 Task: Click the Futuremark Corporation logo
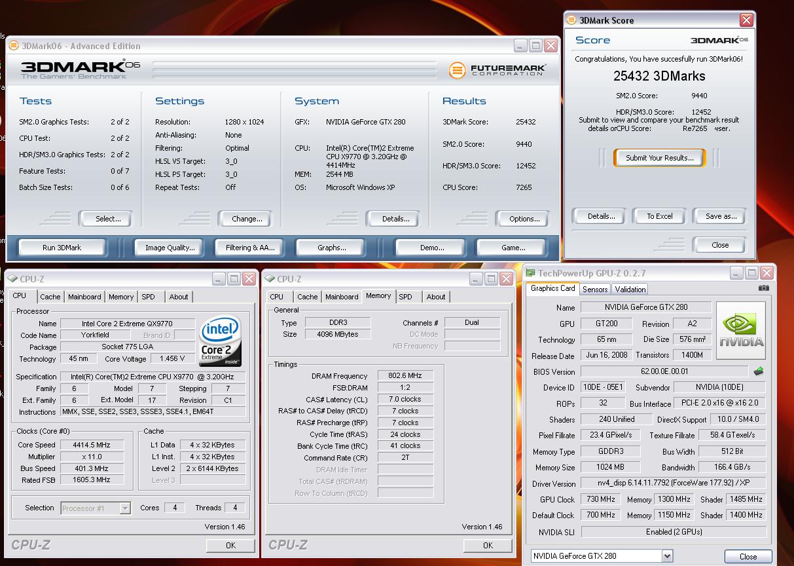497,69
